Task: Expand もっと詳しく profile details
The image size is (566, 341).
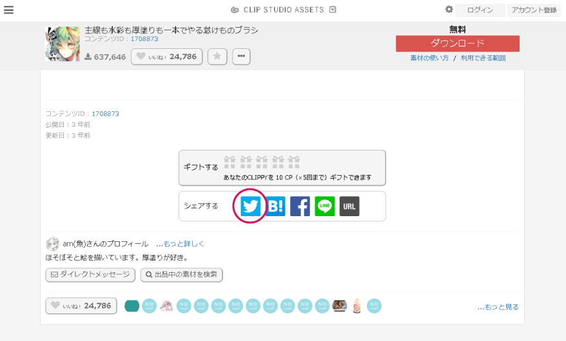Action: click(x=181, y=244)
